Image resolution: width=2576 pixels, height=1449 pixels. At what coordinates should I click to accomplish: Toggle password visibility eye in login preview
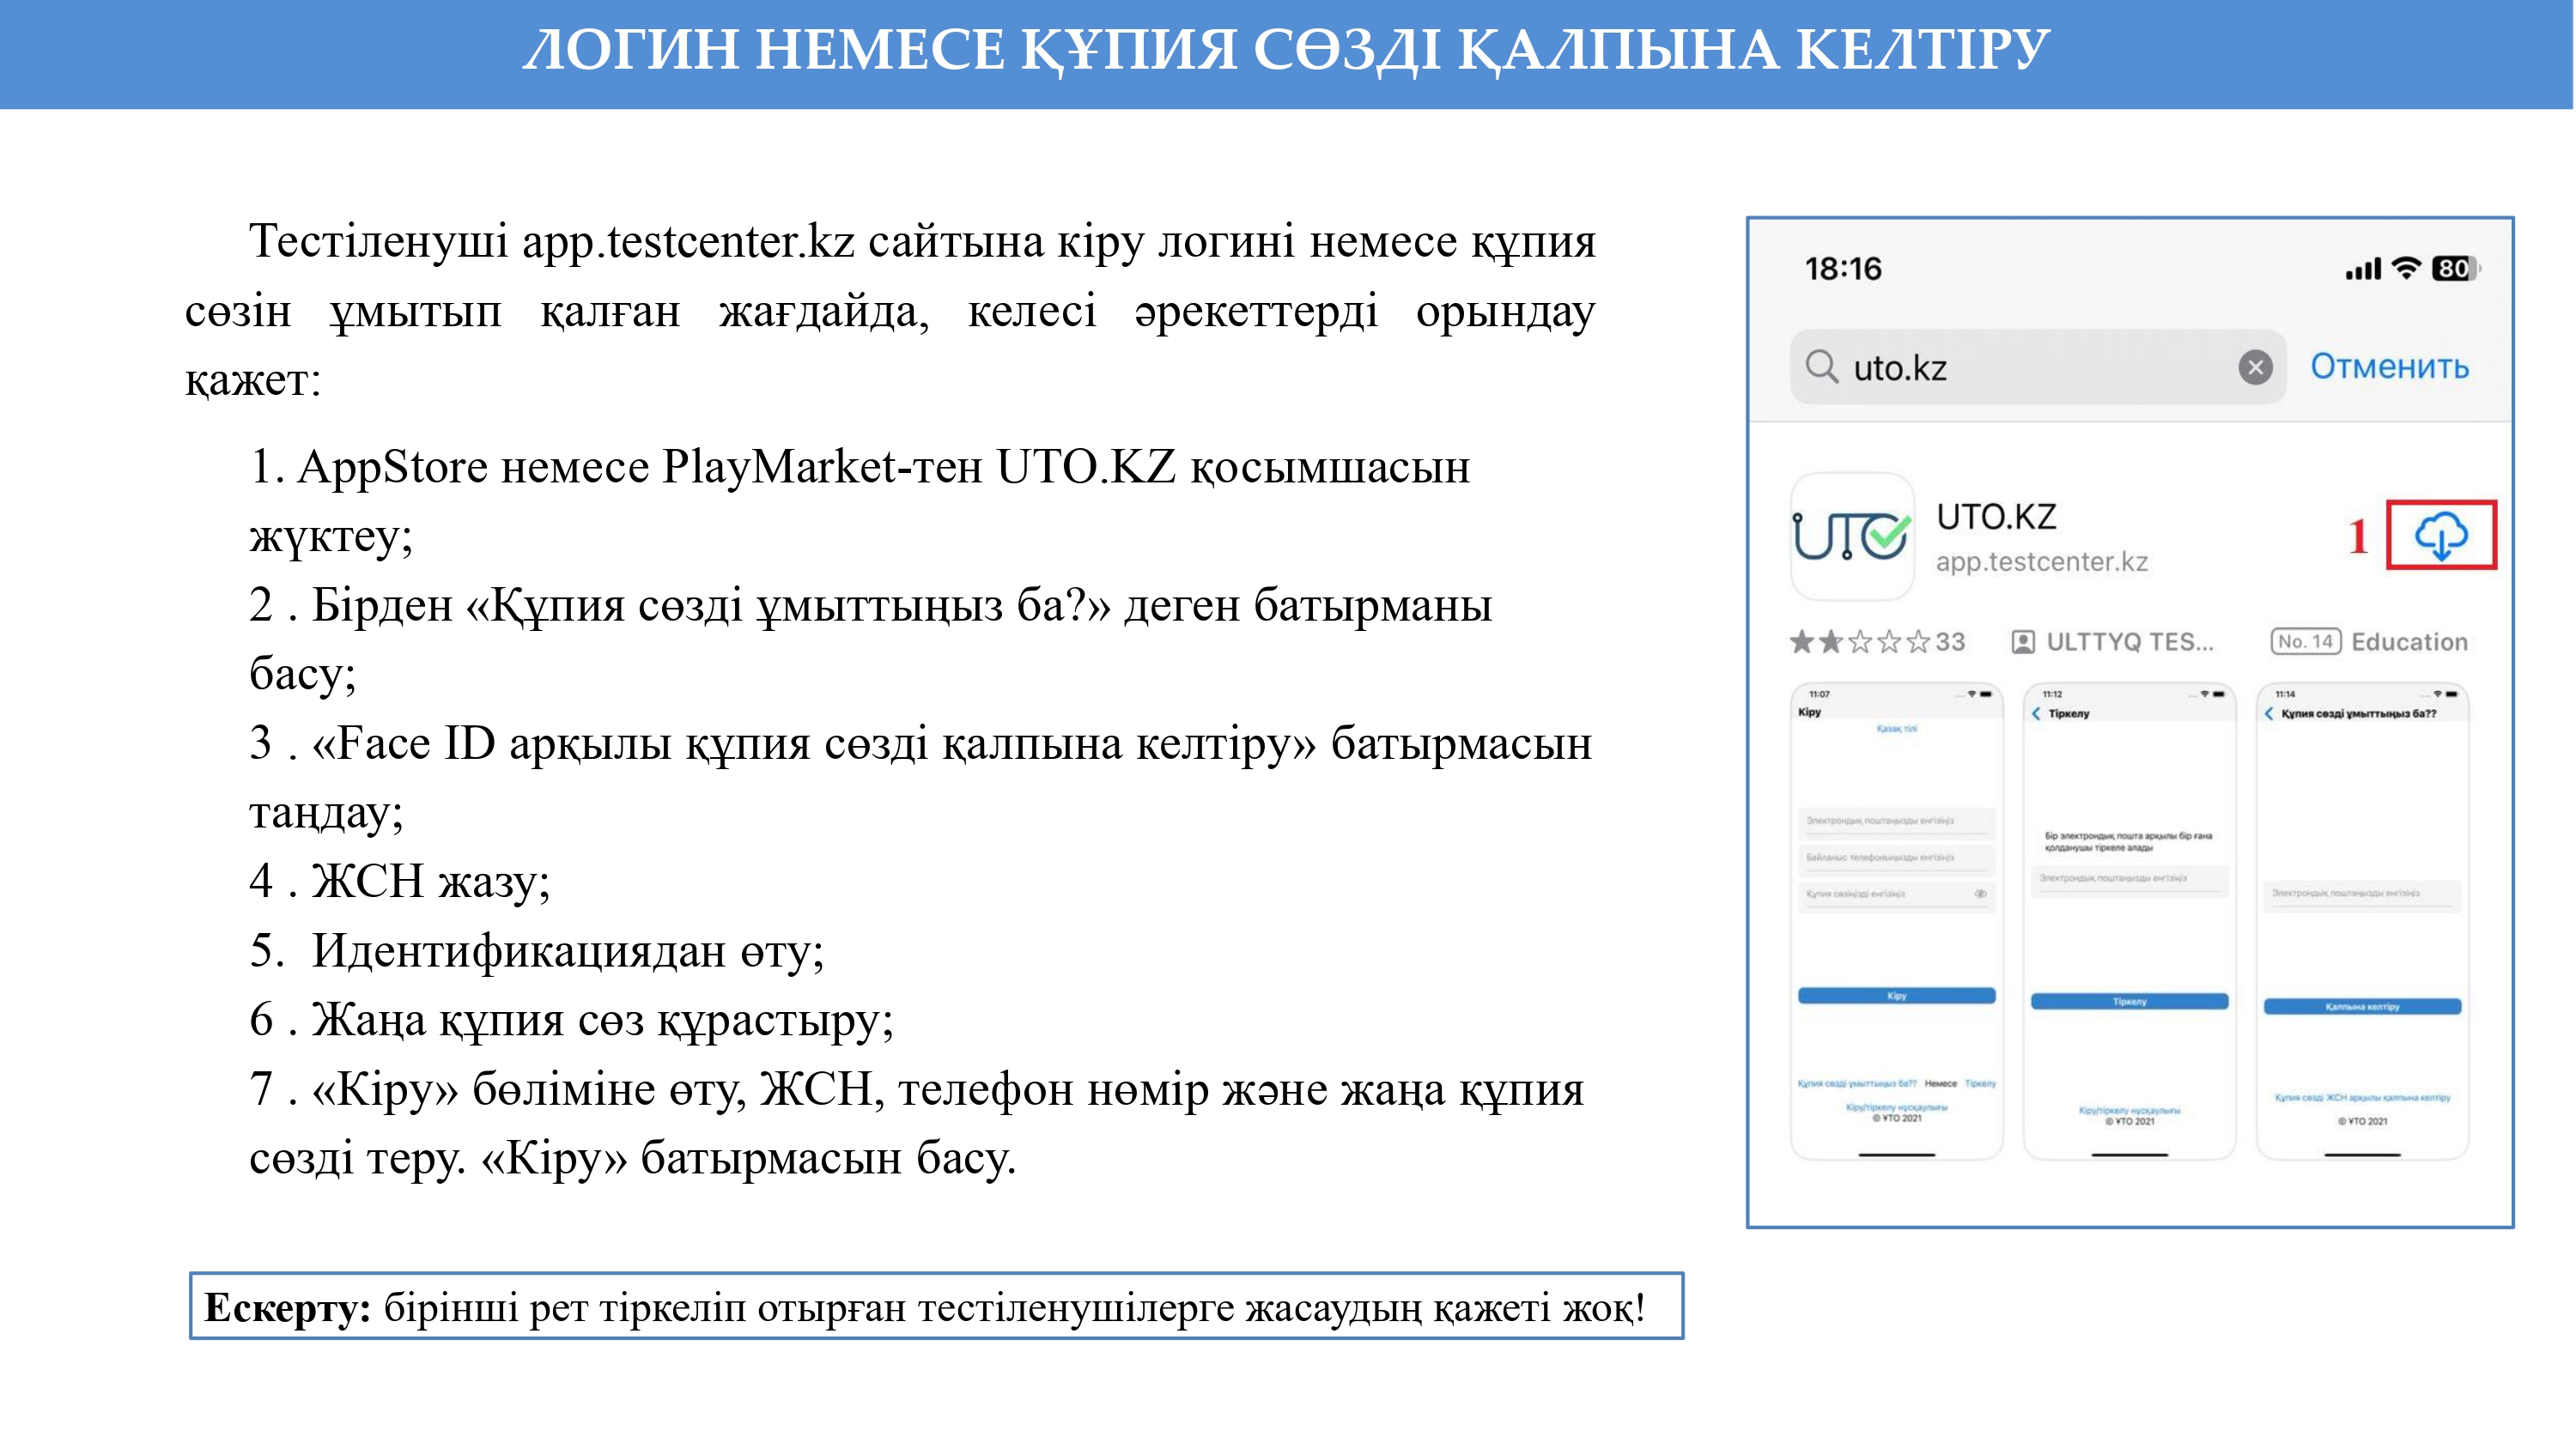[1980, 894]
